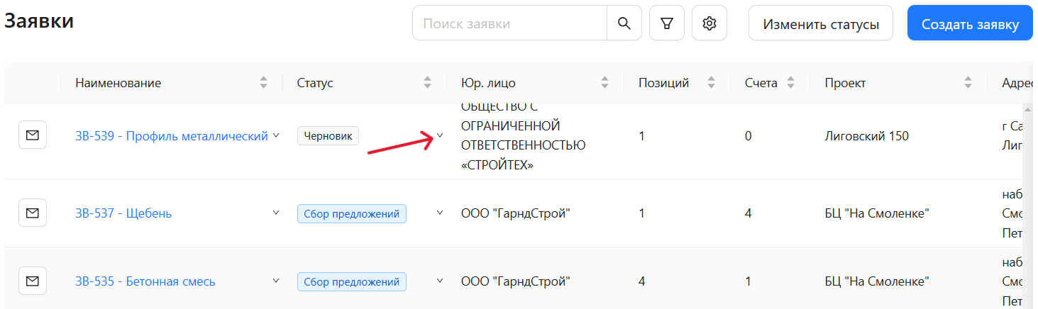Open status dropdown chevron for ЗВ-537 row
Viewport: 1038px width, 309px height.
coord(440,213)
